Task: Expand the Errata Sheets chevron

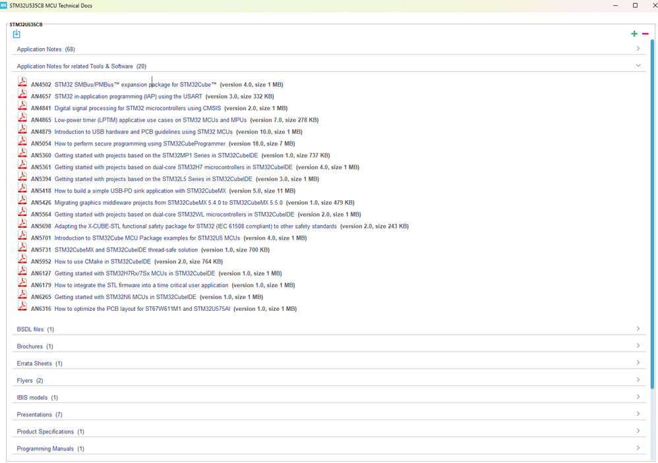Action: (x=638, y=363)
